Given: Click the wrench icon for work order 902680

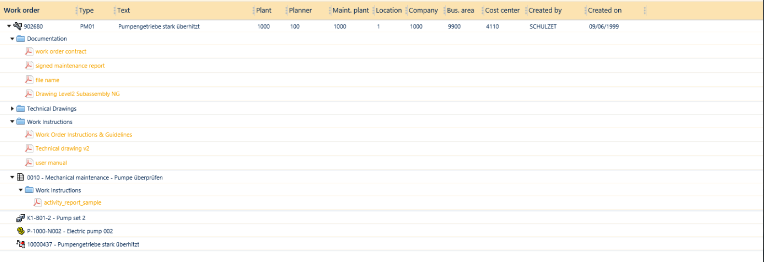Looking at the screenshot, I should (18, 26).
